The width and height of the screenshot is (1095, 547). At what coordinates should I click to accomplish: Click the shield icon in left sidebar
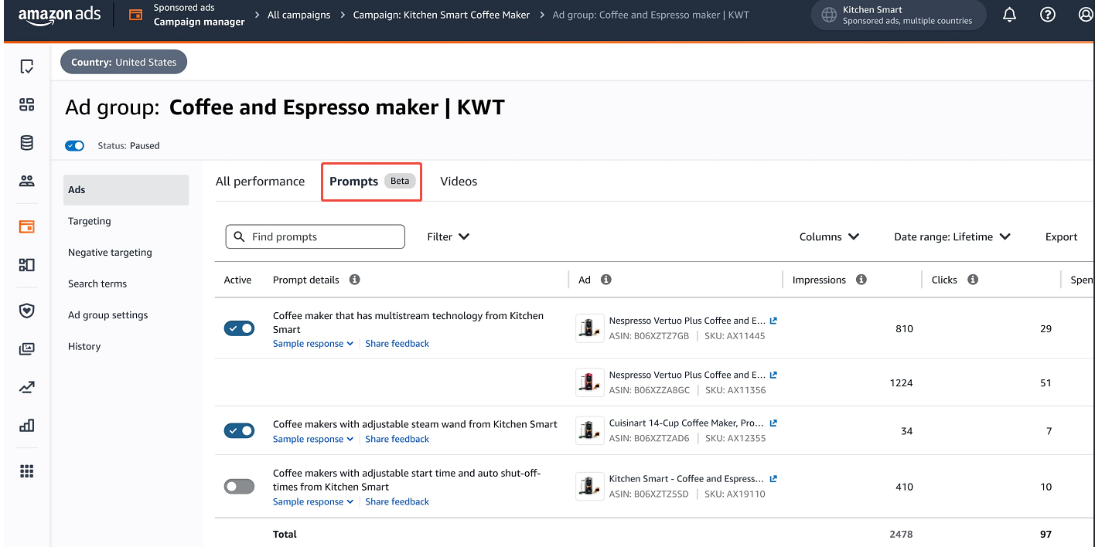pyautogui.click(x=27, y=311)
